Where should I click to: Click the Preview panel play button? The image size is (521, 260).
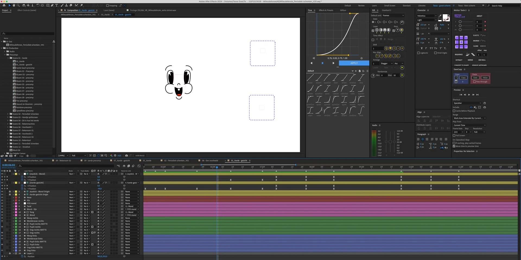click(469, 95)
